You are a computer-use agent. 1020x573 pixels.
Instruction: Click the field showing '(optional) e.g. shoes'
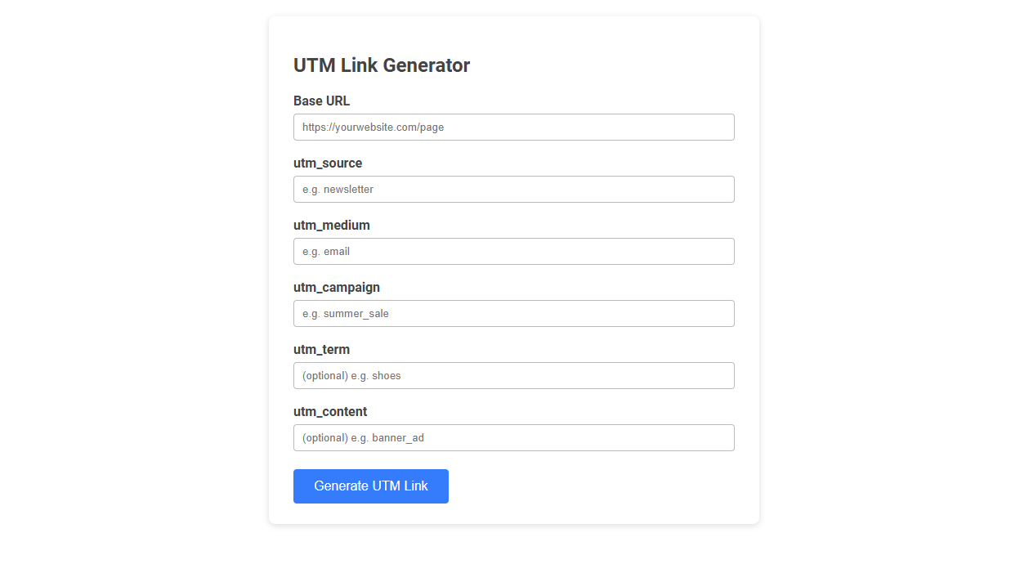click(x=513, y=375)
